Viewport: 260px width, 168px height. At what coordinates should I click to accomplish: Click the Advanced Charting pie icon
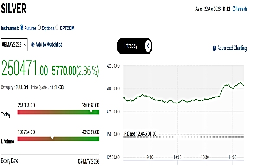[214, 48]
